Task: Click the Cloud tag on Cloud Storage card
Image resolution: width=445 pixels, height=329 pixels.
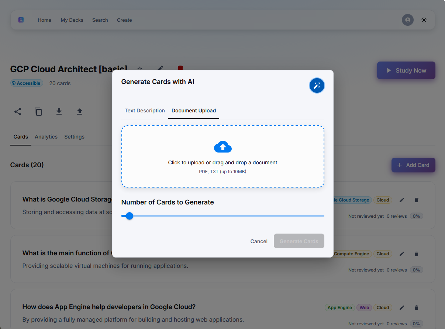Action: (x=383, y=200)
